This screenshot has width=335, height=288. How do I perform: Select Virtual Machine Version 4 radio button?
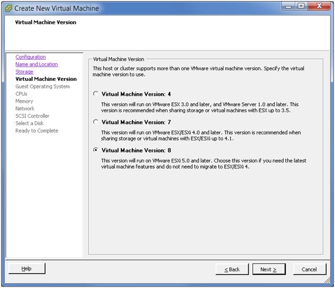[95, 94]
